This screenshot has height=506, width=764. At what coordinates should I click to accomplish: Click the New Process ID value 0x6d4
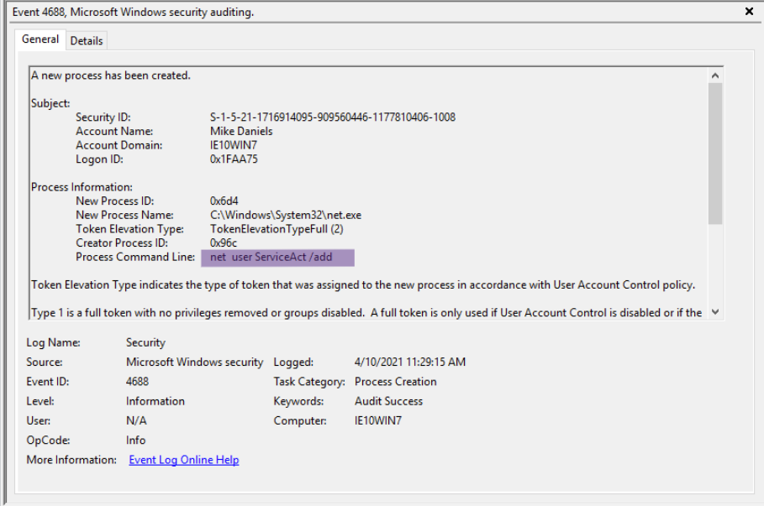(224, 201)
